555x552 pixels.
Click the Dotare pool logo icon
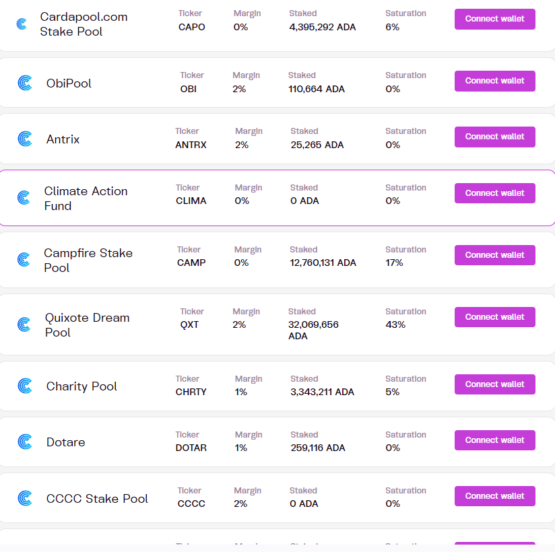[x=24, y=442]
